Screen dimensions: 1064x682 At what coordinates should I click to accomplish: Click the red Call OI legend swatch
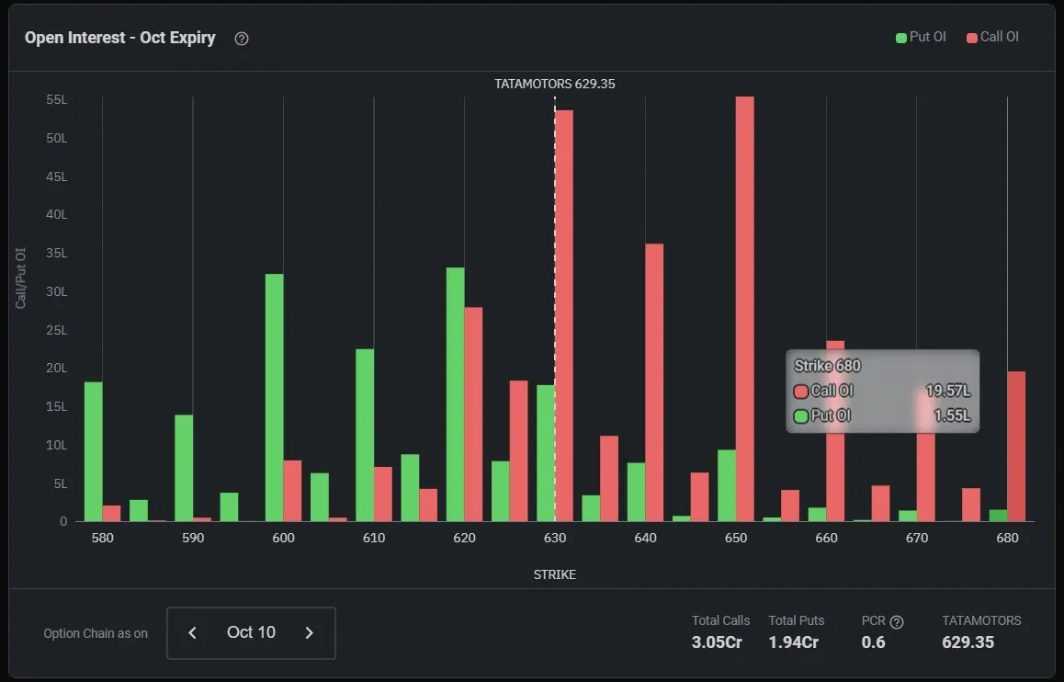pyautogui.click(x=972, y=38)
